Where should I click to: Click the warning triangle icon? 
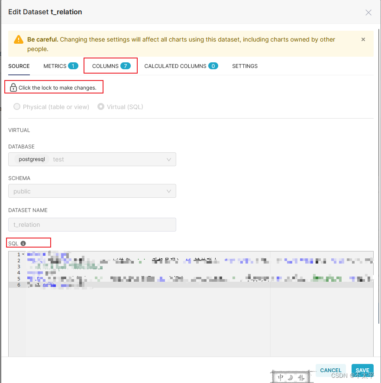point(18,39)
